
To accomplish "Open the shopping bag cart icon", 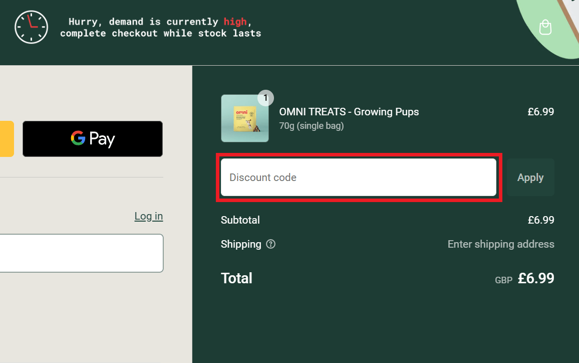I will click(x=545, y=27).
